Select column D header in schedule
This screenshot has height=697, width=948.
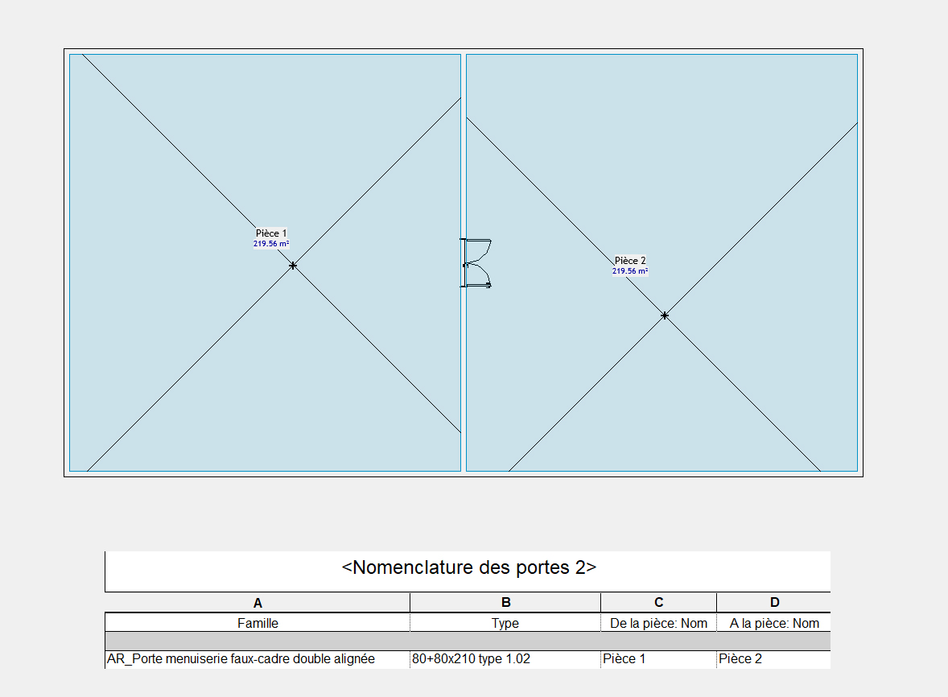click(x=773, y=602)
